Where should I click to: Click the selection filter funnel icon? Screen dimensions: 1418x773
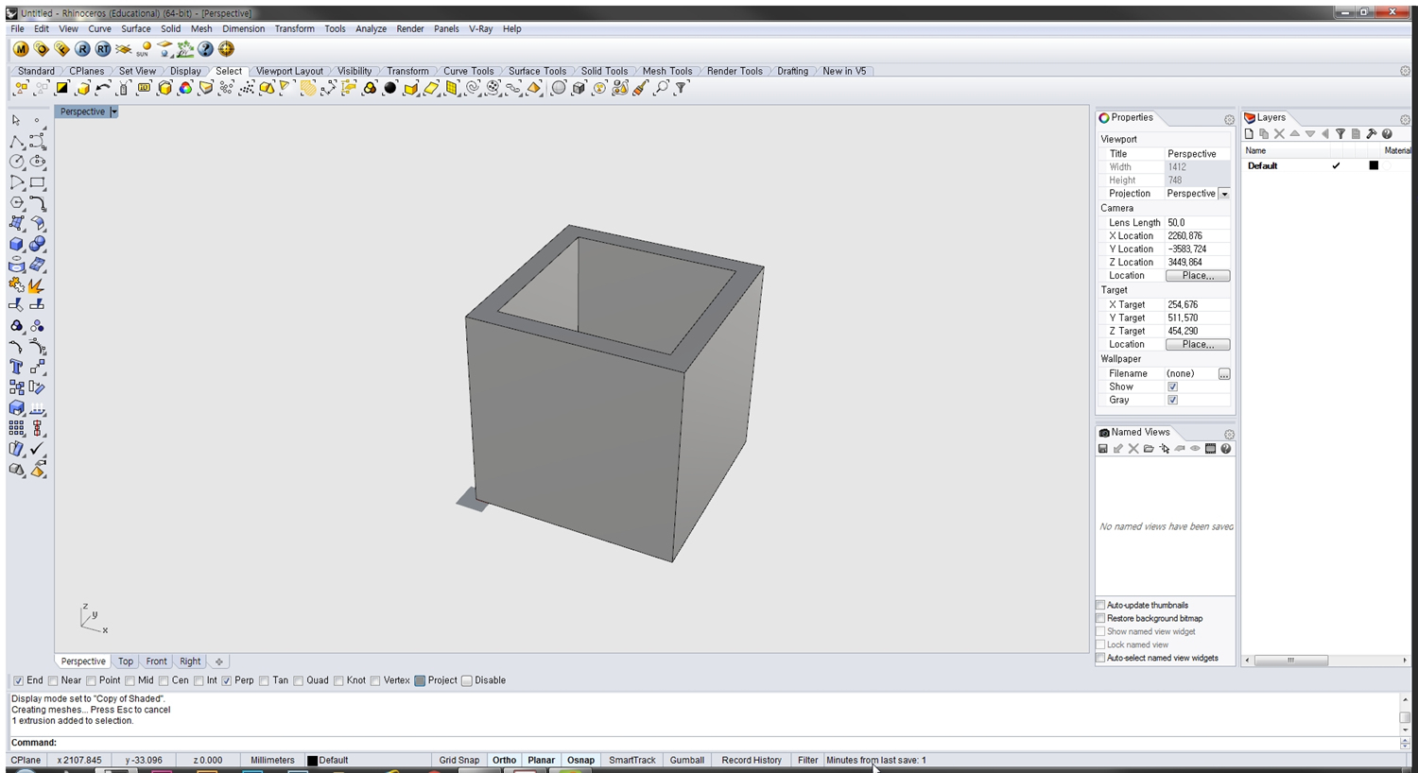(682, 88)
